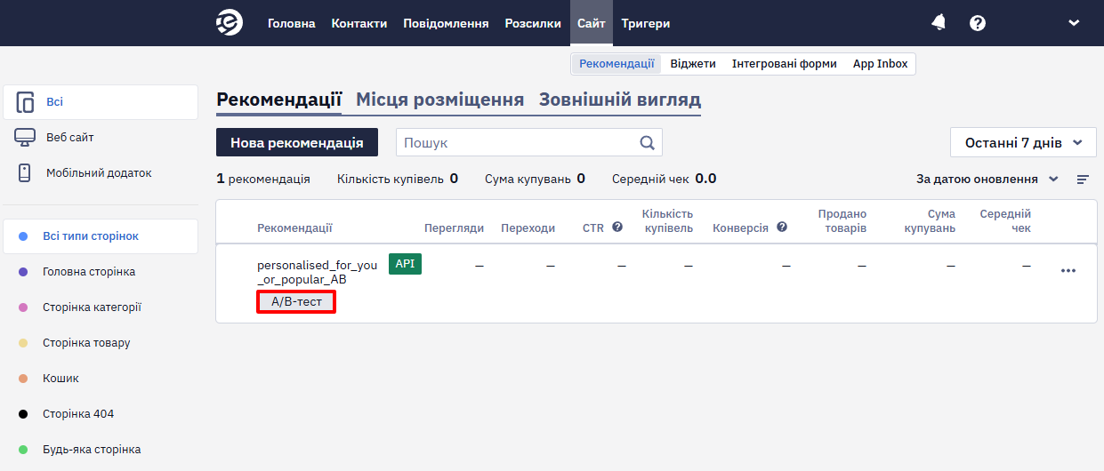This screenshot has width=1104, height=471.
Task: Switch to App Inbox submenu tab
Action: [x=881, y=64]
